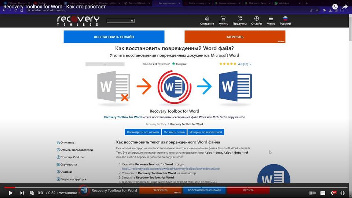
Task: Skip to the next video
Action: tap(22, 193)
